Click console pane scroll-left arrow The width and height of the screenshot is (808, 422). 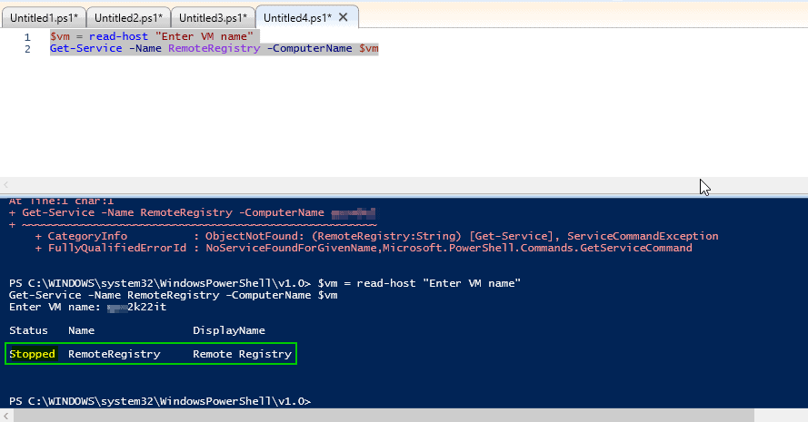pyautogui.click(x=6, y=416)
